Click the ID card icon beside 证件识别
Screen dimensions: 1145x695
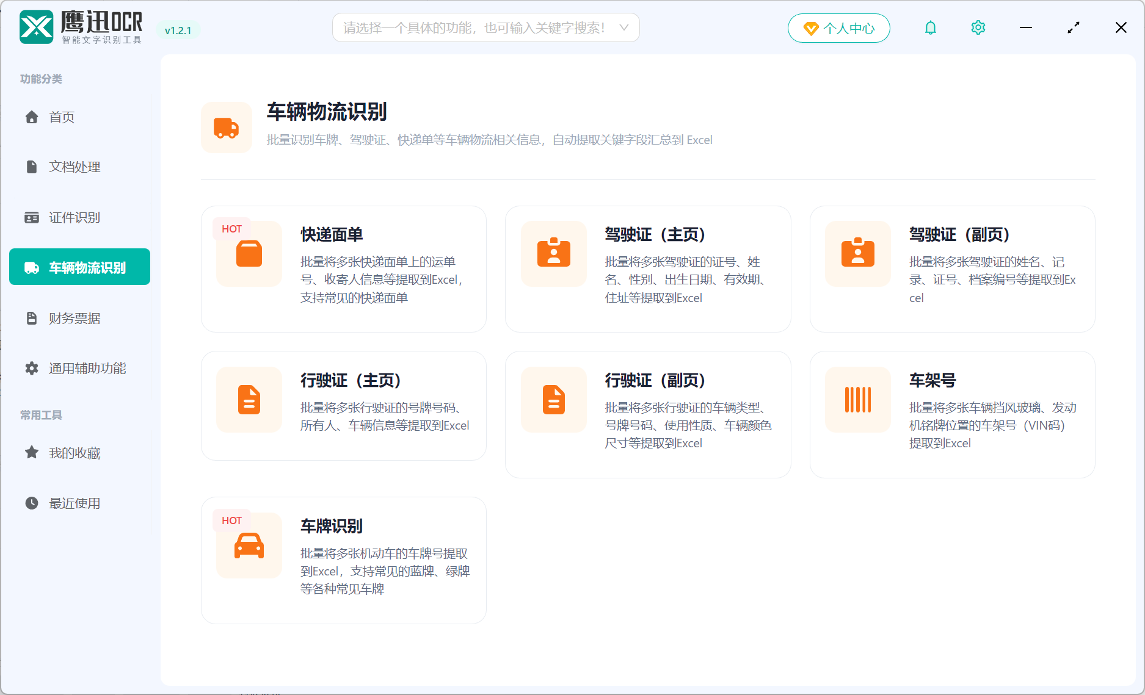point(32,217)
